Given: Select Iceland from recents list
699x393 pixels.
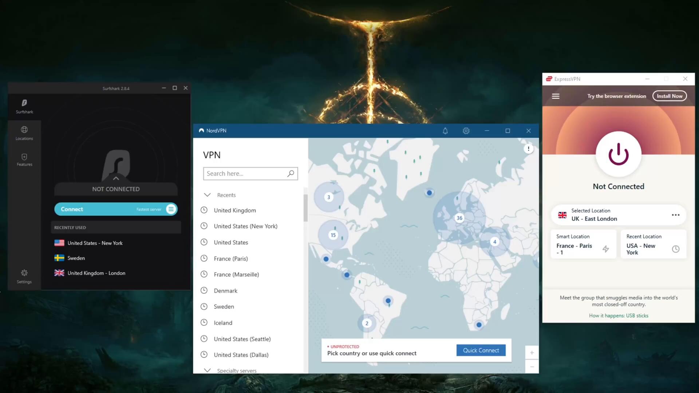Looking at the screenshot, I should [223, 323].
